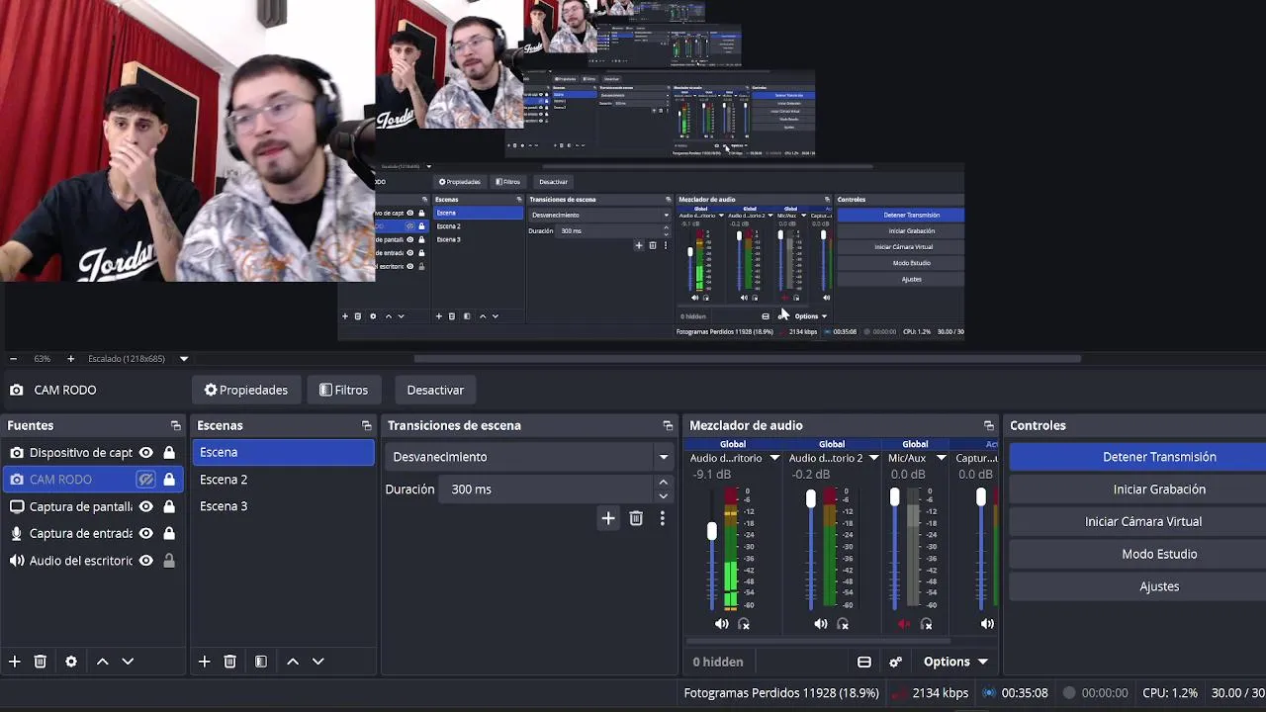1266x712 pixels.
Task: Adjust Audio del escritorio volume fader
Action: [x=711, y=532]
